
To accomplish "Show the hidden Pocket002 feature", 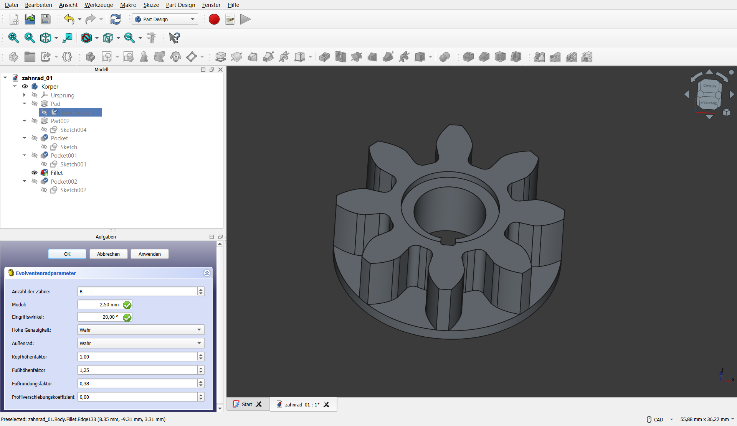I will click(35, 181).
